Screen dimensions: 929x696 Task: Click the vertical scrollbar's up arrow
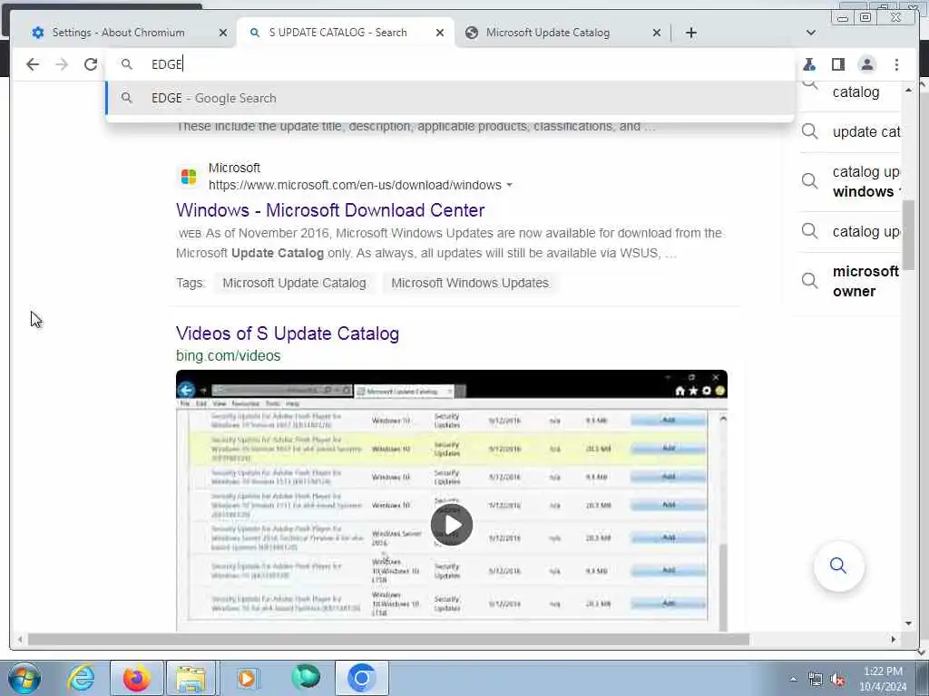(908, 90)
